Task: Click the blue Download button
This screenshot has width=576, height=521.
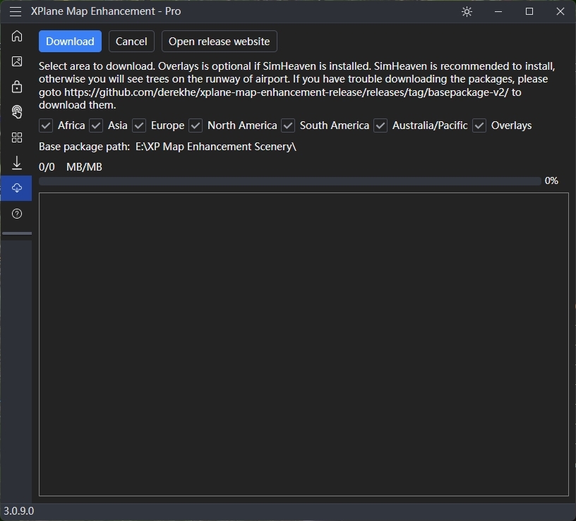Action: tap(70, 42)
